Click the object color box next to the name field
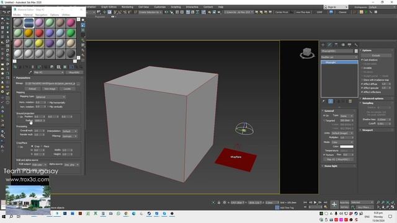The image size is (397, 223). 356,51
